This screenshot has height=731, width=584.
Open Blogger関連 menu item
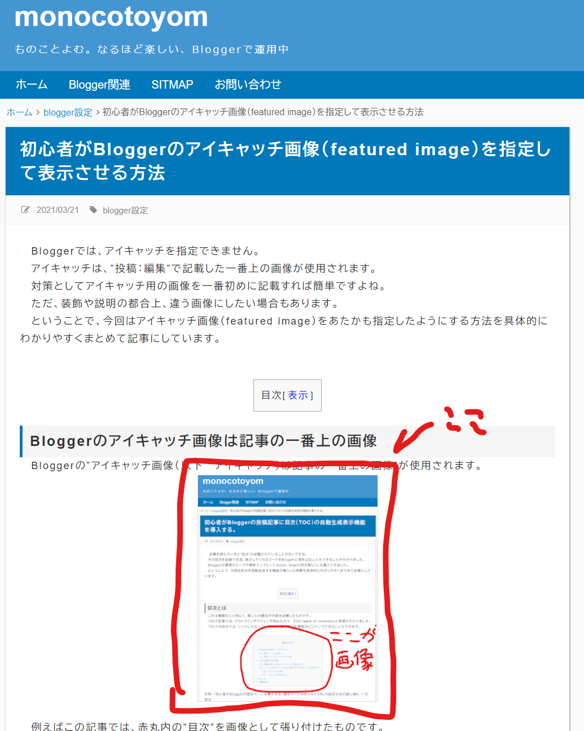click(99, 85)
